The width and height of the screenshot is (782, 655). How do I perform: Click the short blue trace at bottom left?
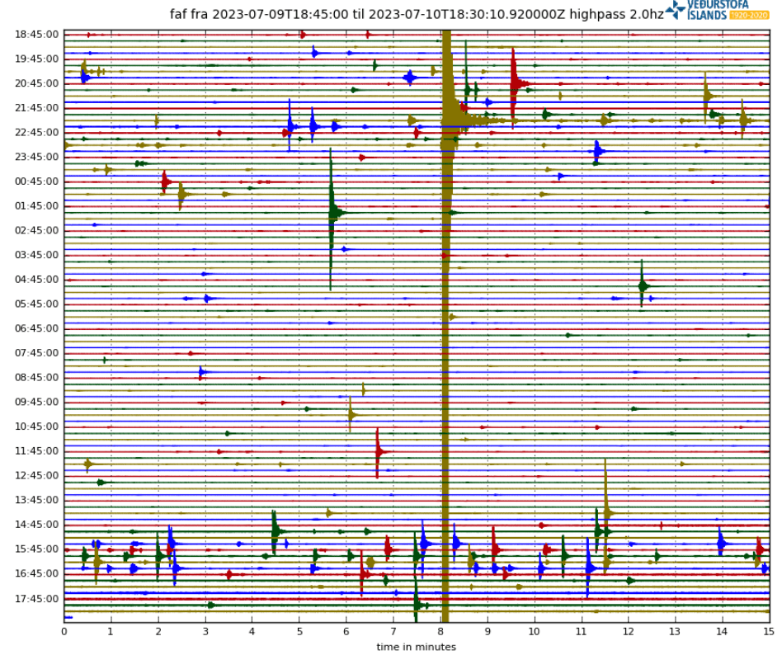coord(68,617)
